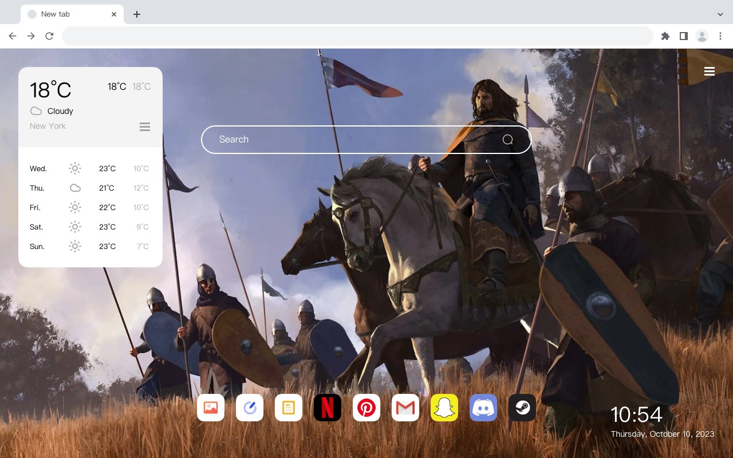Click the cloudy weather icon beside Cloudy
Screen dimensions: 733x458
[36, 111]
